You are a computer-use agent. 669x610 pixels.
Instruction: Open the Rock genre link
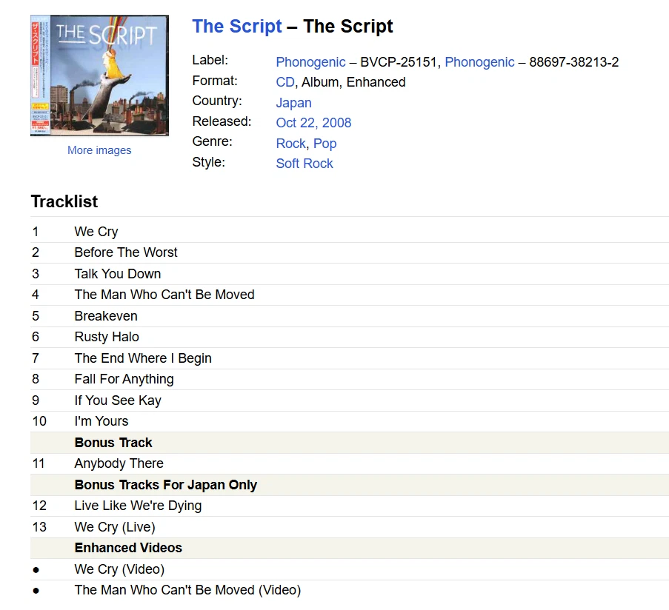(290, 144)
